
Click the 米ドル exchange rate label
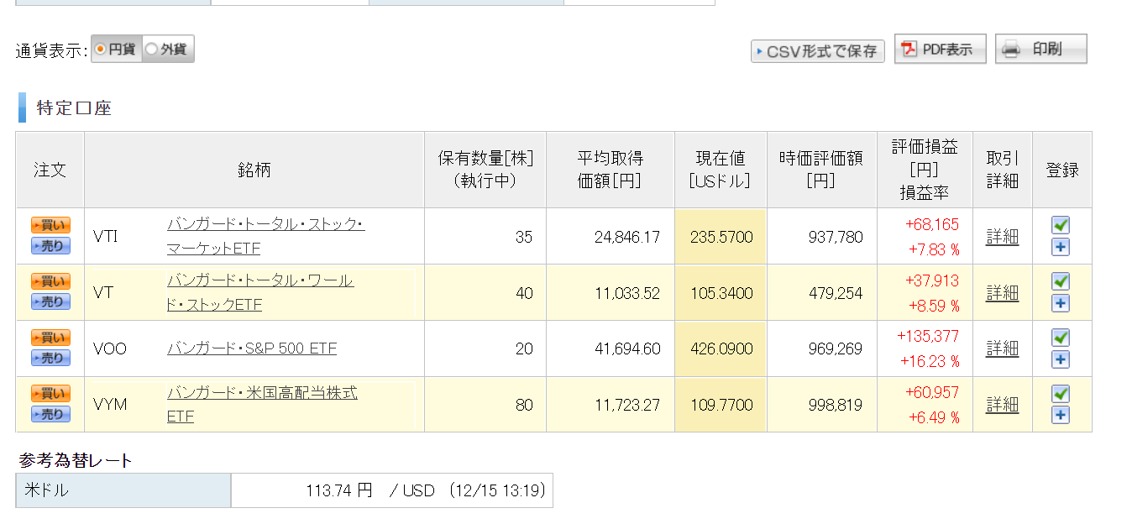tap(46, 490)
